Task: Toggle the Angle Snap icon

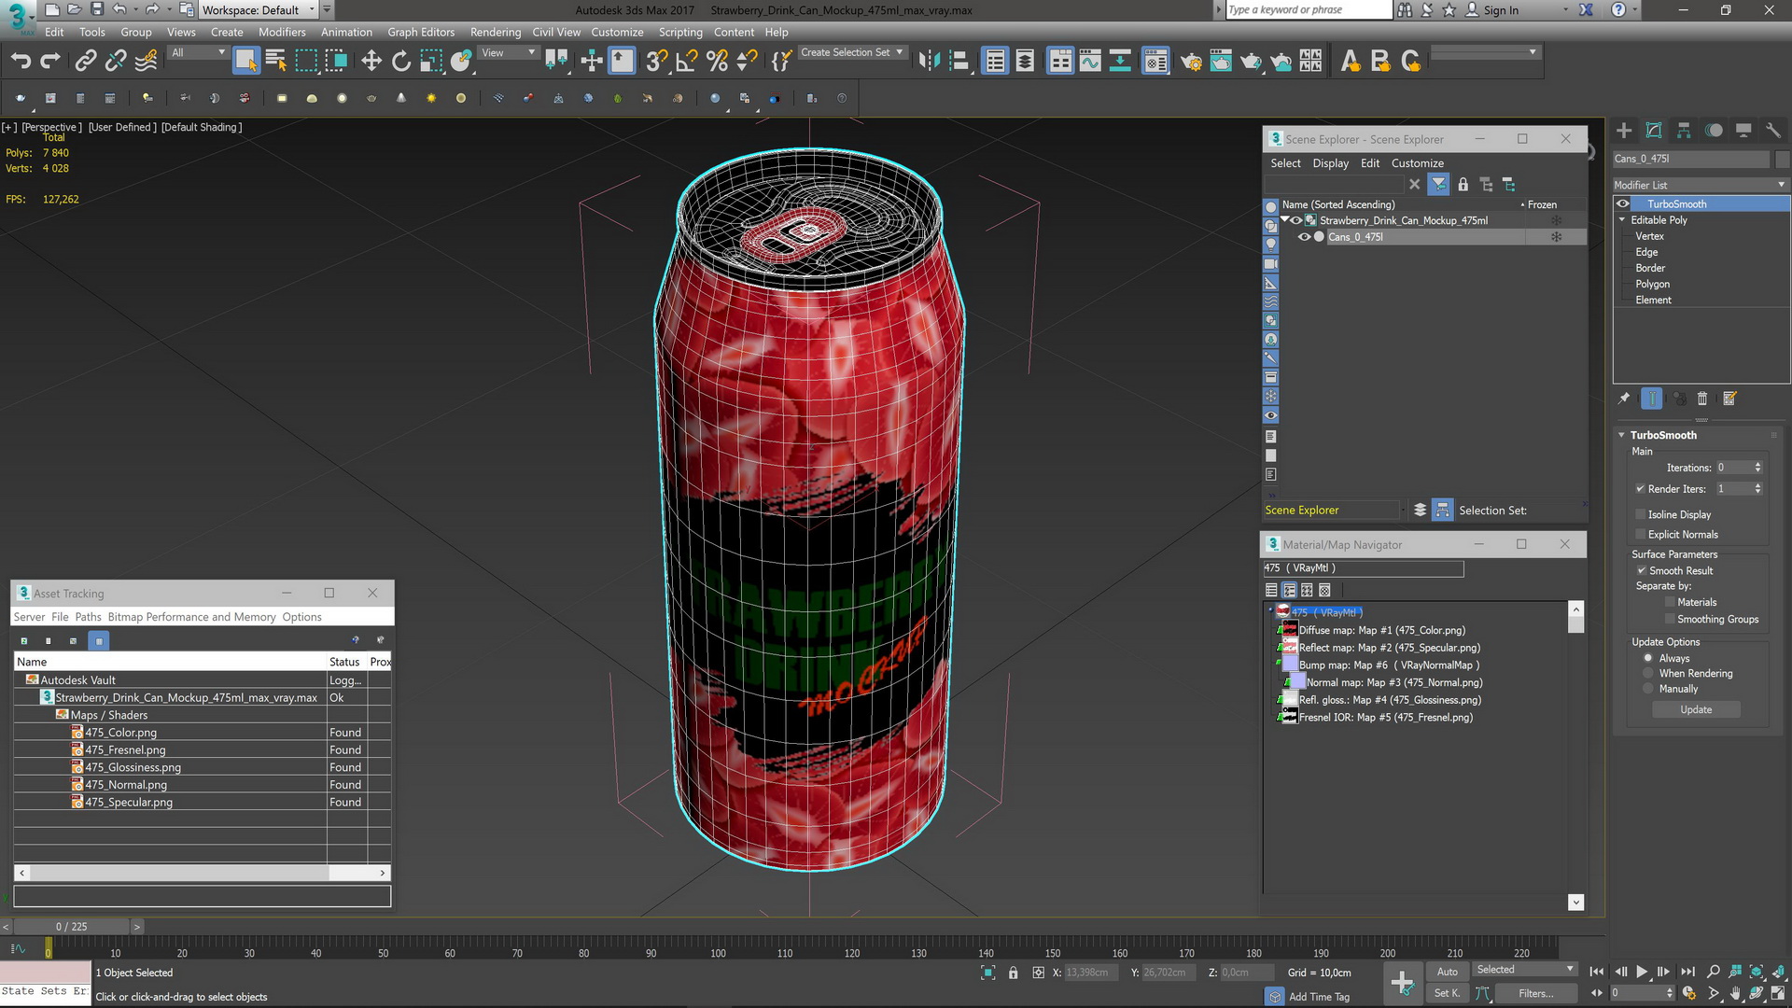Action: click(x=687, y=62)
